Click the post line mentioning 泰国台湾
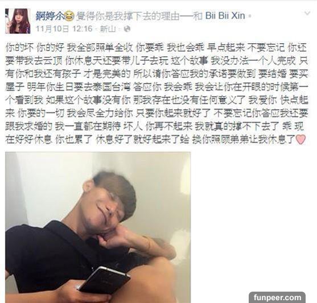Screen dimensions: 317x303 [x=157, y=88]
